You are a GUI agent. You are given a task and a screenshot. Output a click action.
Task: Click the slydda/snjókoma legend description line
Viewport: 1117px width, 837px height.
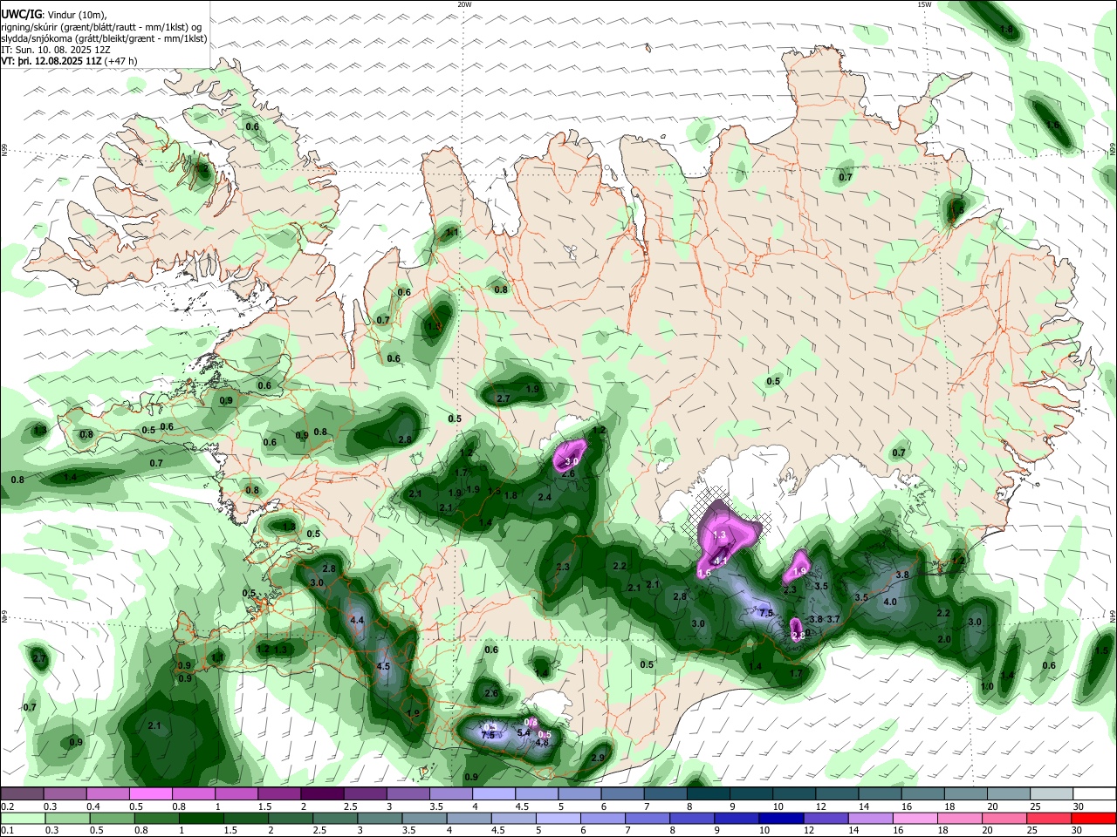pos(104,38)
